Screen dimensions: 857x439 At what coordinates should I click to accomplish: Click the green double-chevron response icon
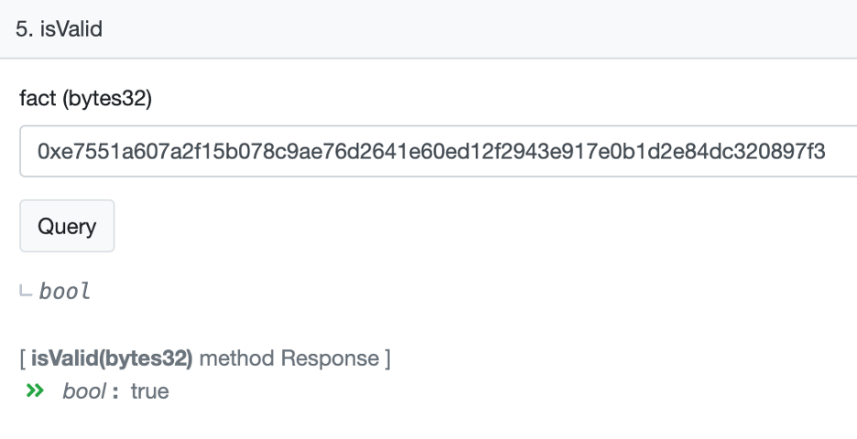pyautogui.click(x=35, y=391)
